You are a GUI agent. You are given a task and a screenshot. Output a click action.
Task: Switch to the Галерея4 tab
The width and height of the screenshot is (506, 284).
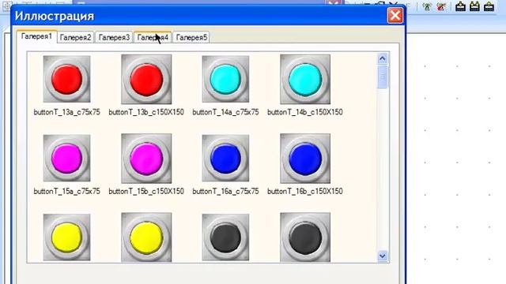click(x=153, y=37)
